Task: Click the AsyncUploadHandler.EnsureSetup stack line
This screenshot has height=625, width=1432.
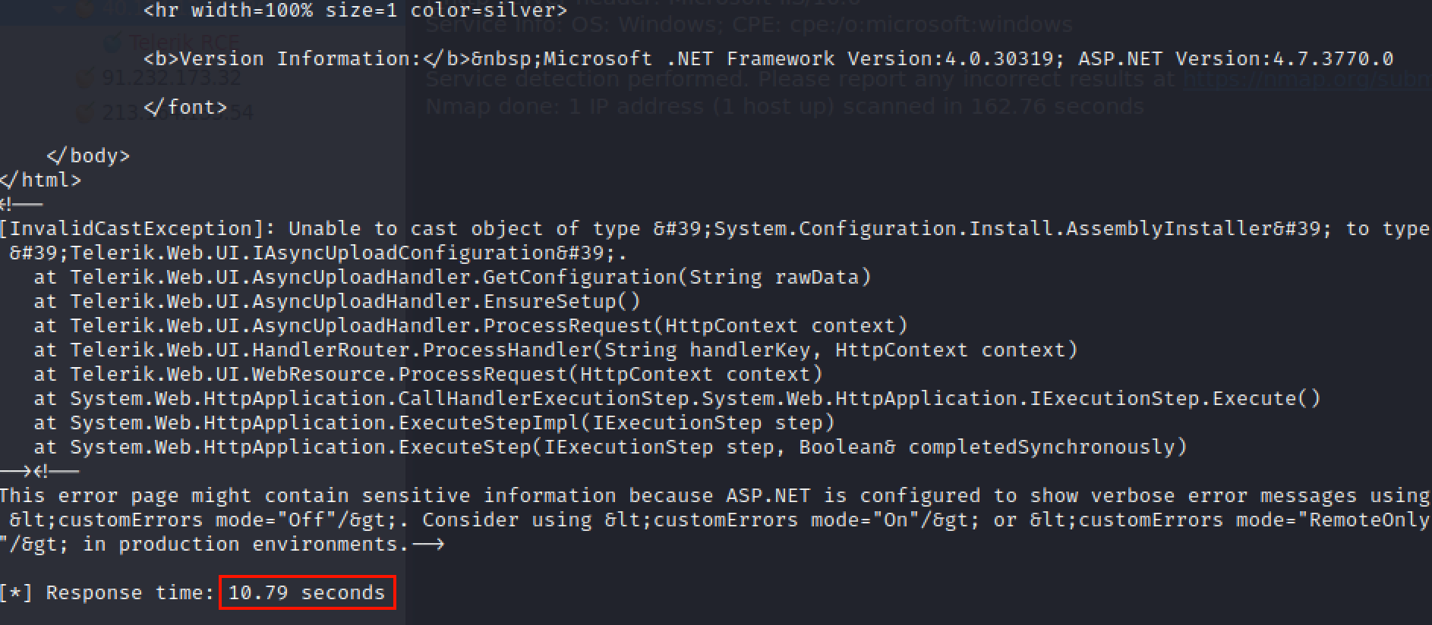Action: [355, 301]
